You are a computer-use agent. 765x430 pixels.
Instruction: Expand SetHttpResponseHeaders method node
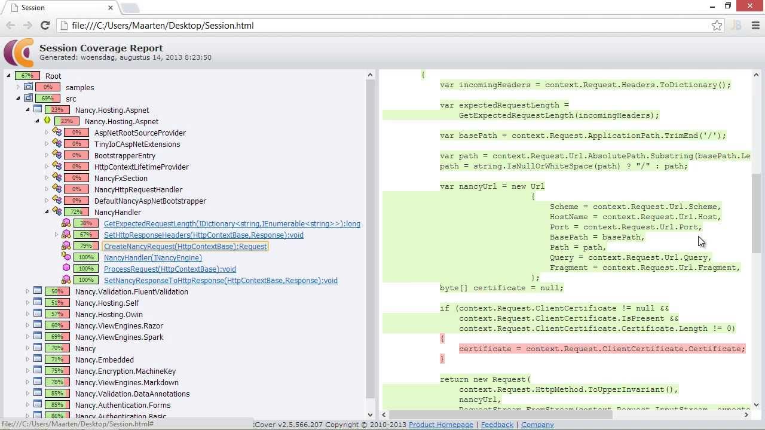(x=56, y=235)
